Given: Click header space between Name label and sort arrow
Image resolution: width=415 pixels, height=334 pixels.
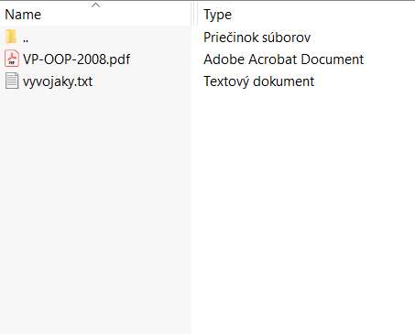Looking at the screenshot, I should click(x=66, y=14).
